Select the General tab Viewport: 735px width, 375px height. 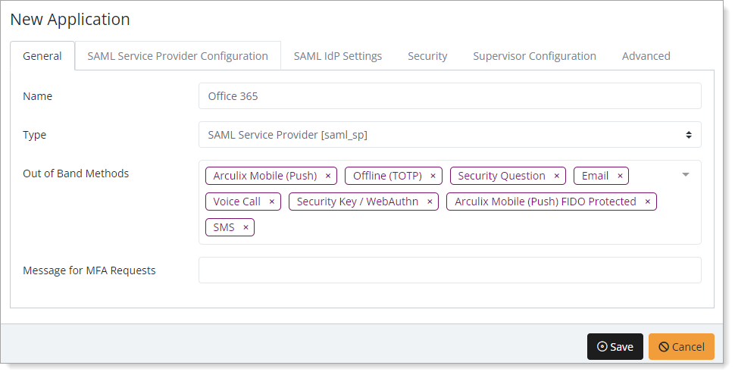pos(42,56)
